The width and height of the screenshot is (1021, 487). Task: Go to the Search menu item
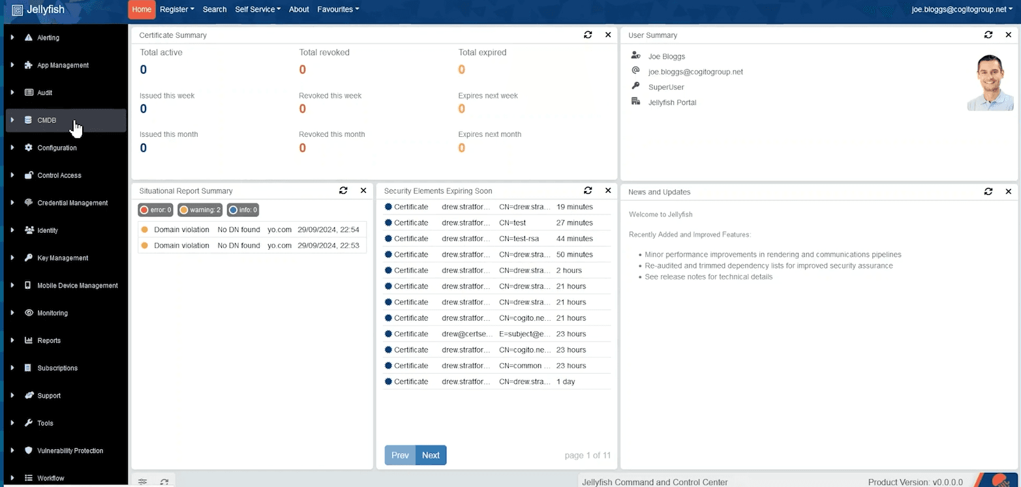pos(215,9)
